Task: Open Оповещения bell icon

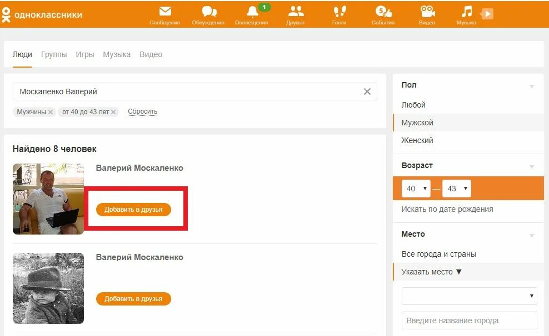Action: (x=252, y=12)
